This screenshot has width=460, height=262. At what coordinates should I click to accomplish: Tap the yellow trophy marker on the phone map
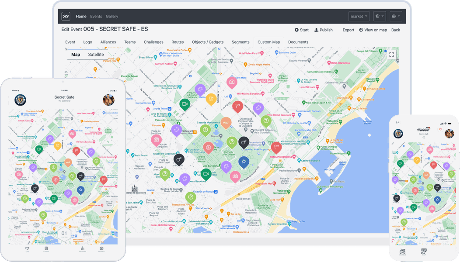(417, 161)
